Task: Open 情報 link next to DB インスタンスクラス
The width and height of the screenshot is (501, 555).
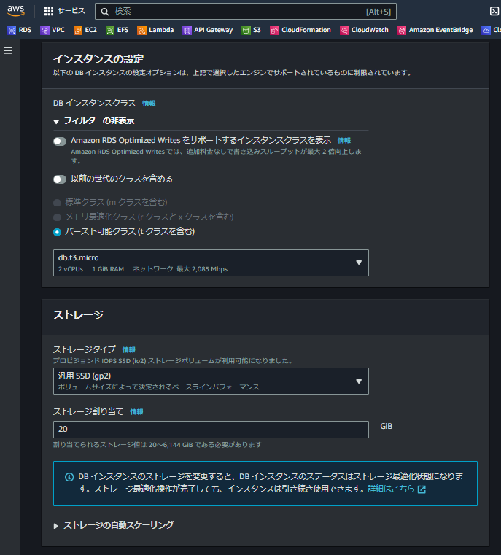Action: pos(149,104)
